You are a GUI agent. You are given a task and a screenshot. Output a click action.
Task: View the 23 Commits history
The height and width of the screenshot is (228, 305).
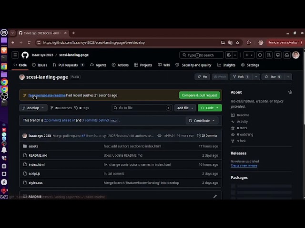(207, 136)
